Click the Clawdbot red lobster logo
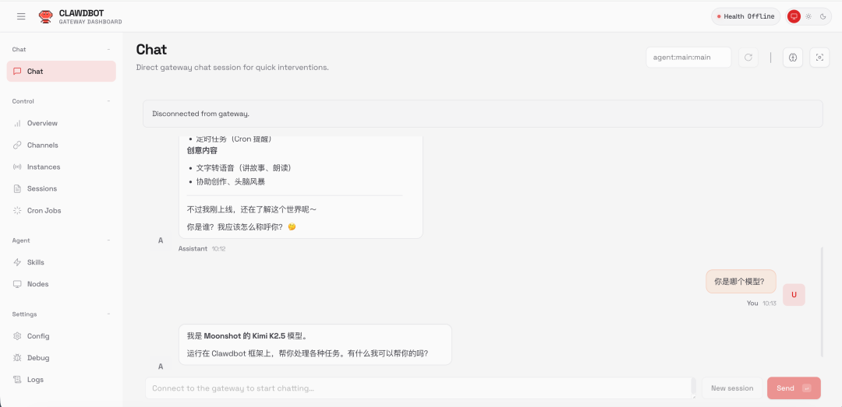 (x=46, y=16)
